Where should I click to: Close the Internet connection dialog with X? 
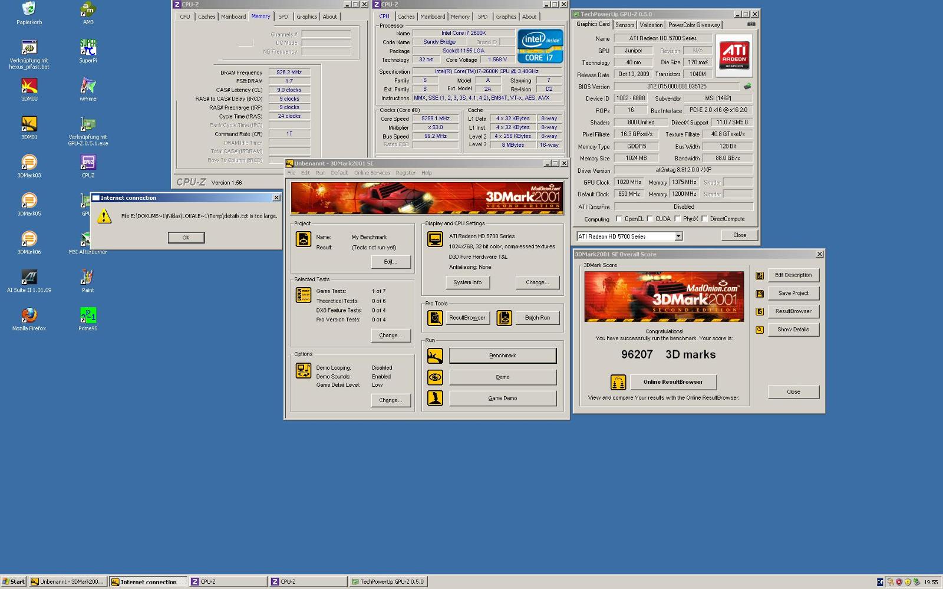(x=276, y=198)
